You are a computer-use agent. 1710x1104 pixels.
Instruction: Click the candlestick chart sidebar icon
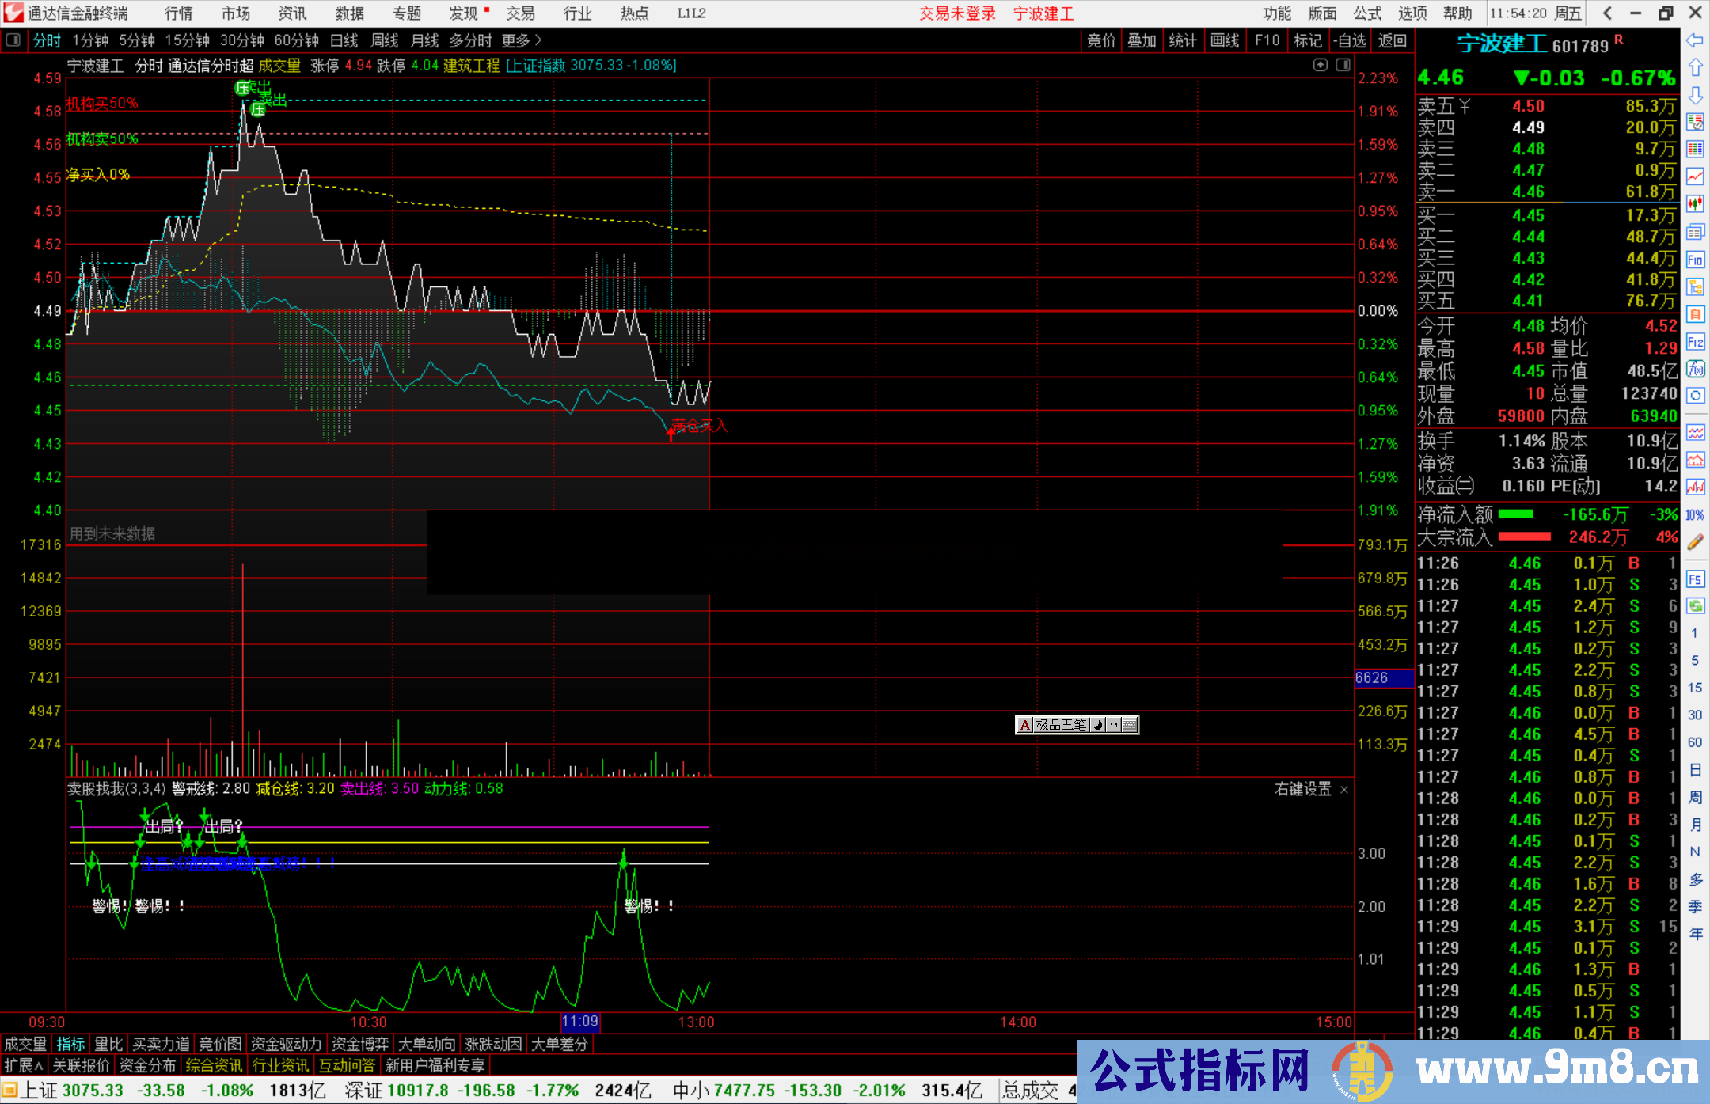(1695, 203)
